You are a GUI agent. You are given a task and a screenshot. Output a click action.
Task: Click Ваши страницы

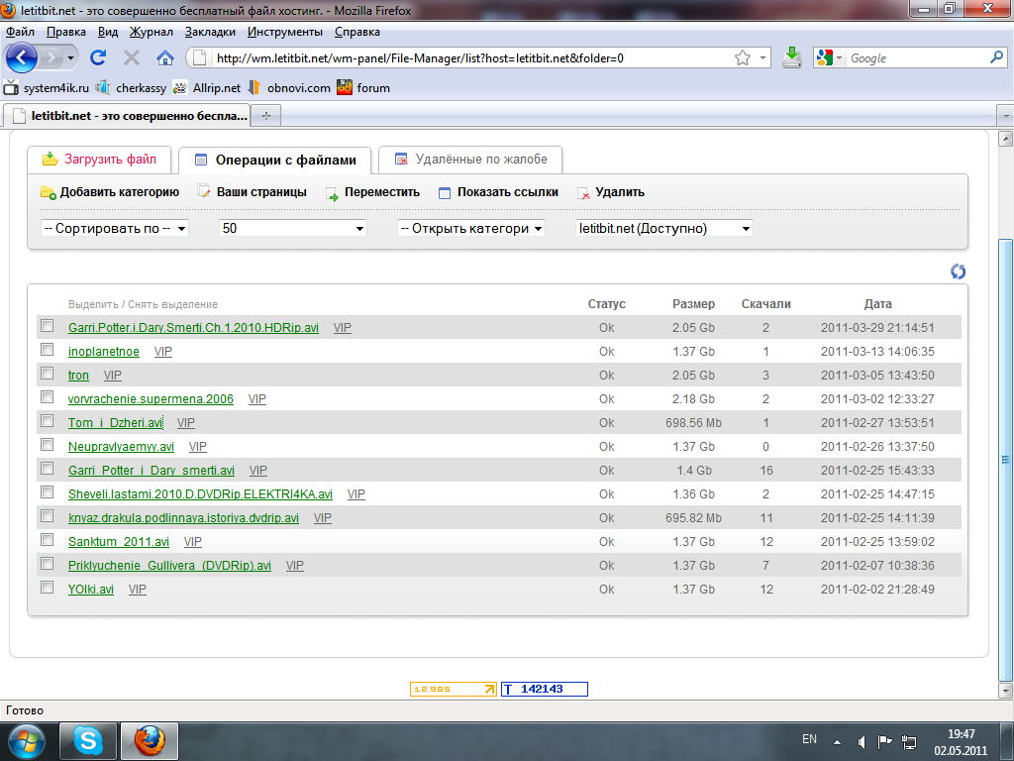tap(253, 192)
